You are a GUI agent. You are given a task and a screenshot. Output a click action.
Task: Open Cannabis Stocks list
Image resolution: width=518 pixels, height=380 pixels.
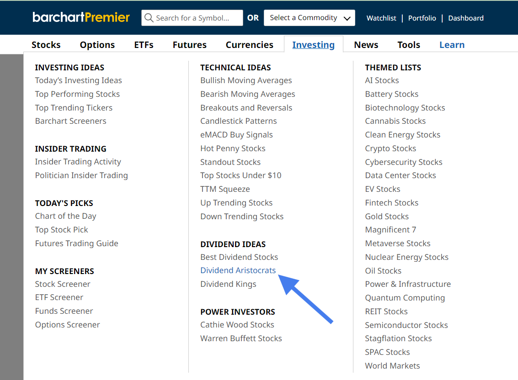tap(395, 121)
